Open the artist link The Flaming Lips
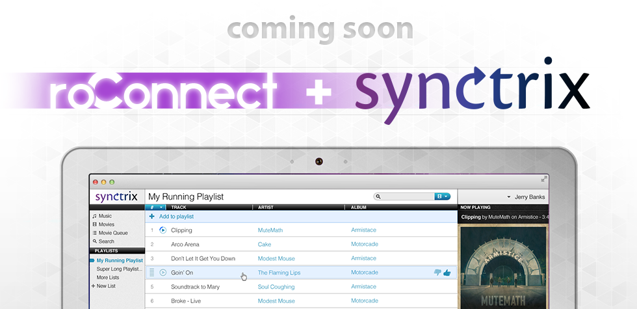Screen dimensions: 637x309 279,273
